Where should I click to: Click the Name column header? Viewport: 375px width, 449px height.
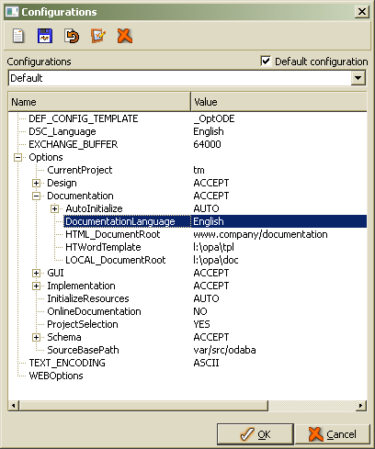pyautogui.click(x=99, y=102)
